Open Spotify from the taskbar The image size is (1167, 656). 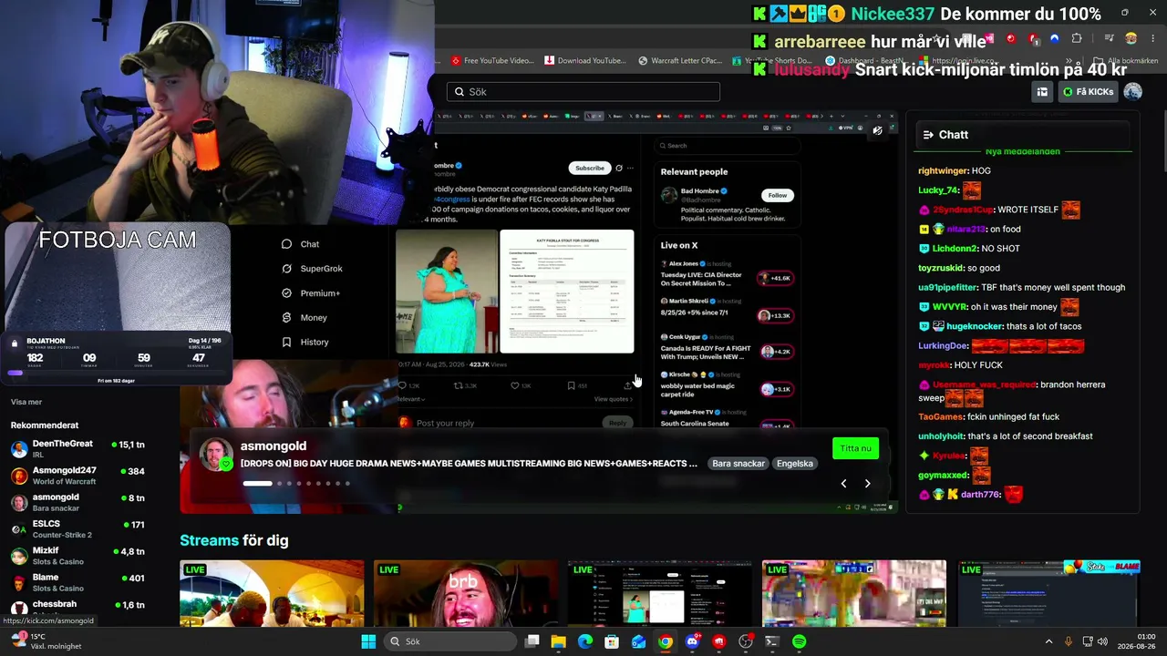click(x=800, y=641)
